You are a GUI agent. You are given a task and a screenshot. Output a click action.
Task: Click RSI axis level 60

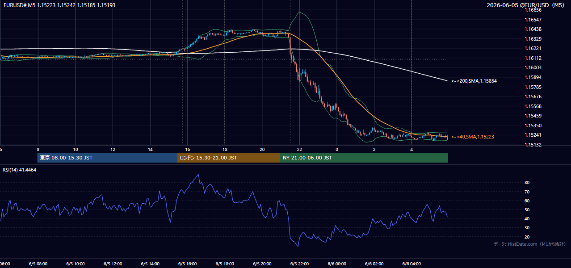tap(527, 201)
